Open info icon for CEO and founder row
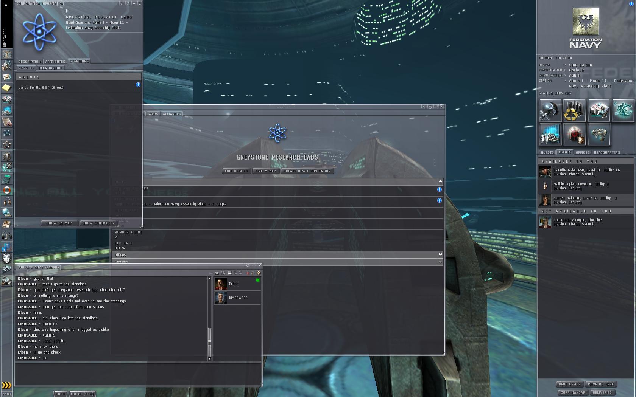This screenshot has width=636, height=397. coord(440,189)
